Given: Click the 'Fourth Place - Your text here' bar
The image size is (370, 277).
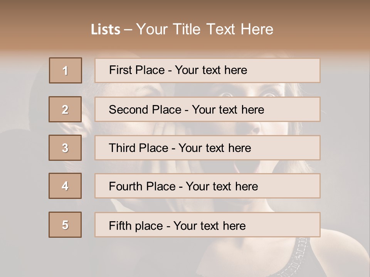Looking at the screenshot, I should pos(207,186).
